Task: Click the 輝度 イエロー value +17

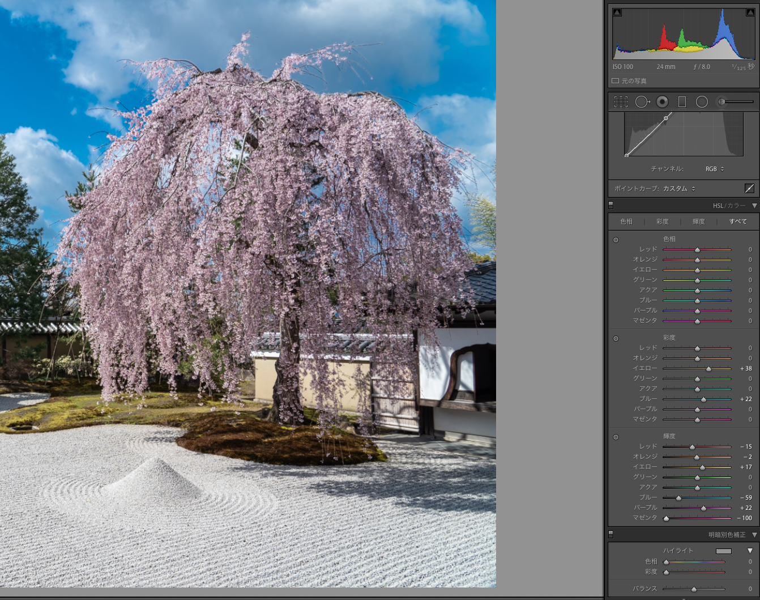Action: coord(746,467)
